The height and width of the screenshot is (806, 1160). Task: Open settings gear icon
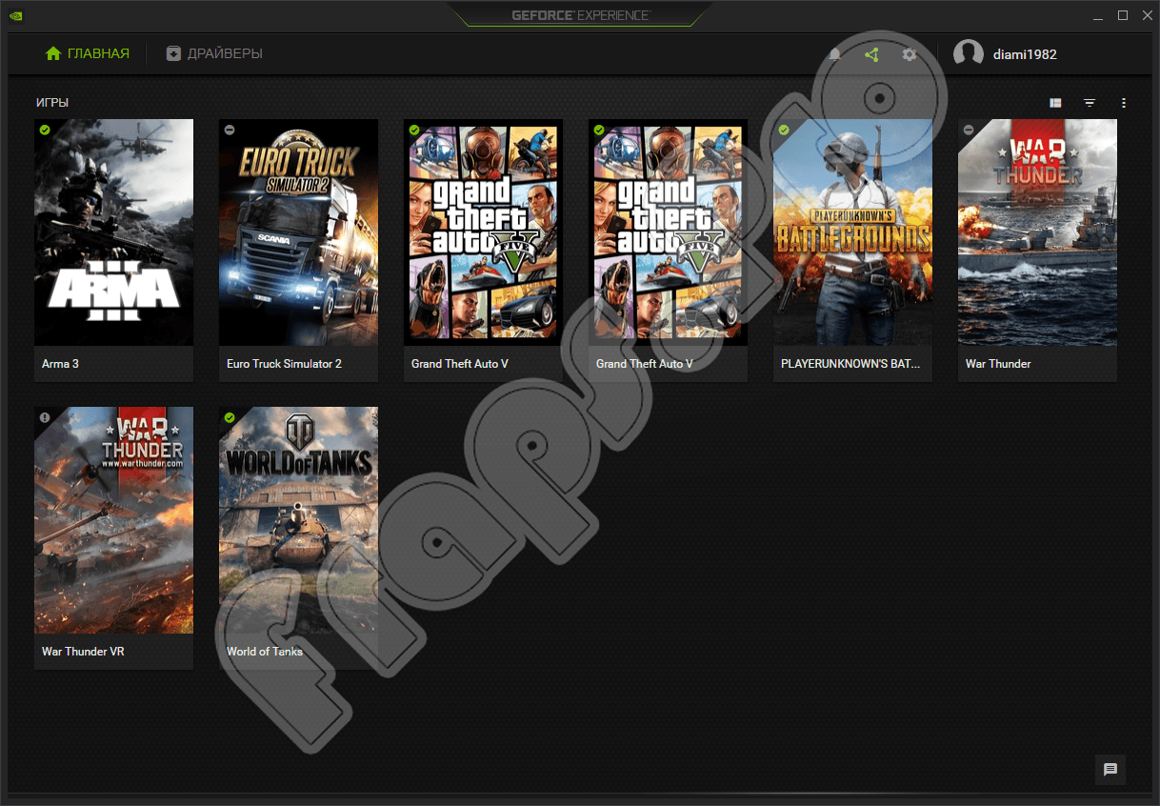click(910, 54)
